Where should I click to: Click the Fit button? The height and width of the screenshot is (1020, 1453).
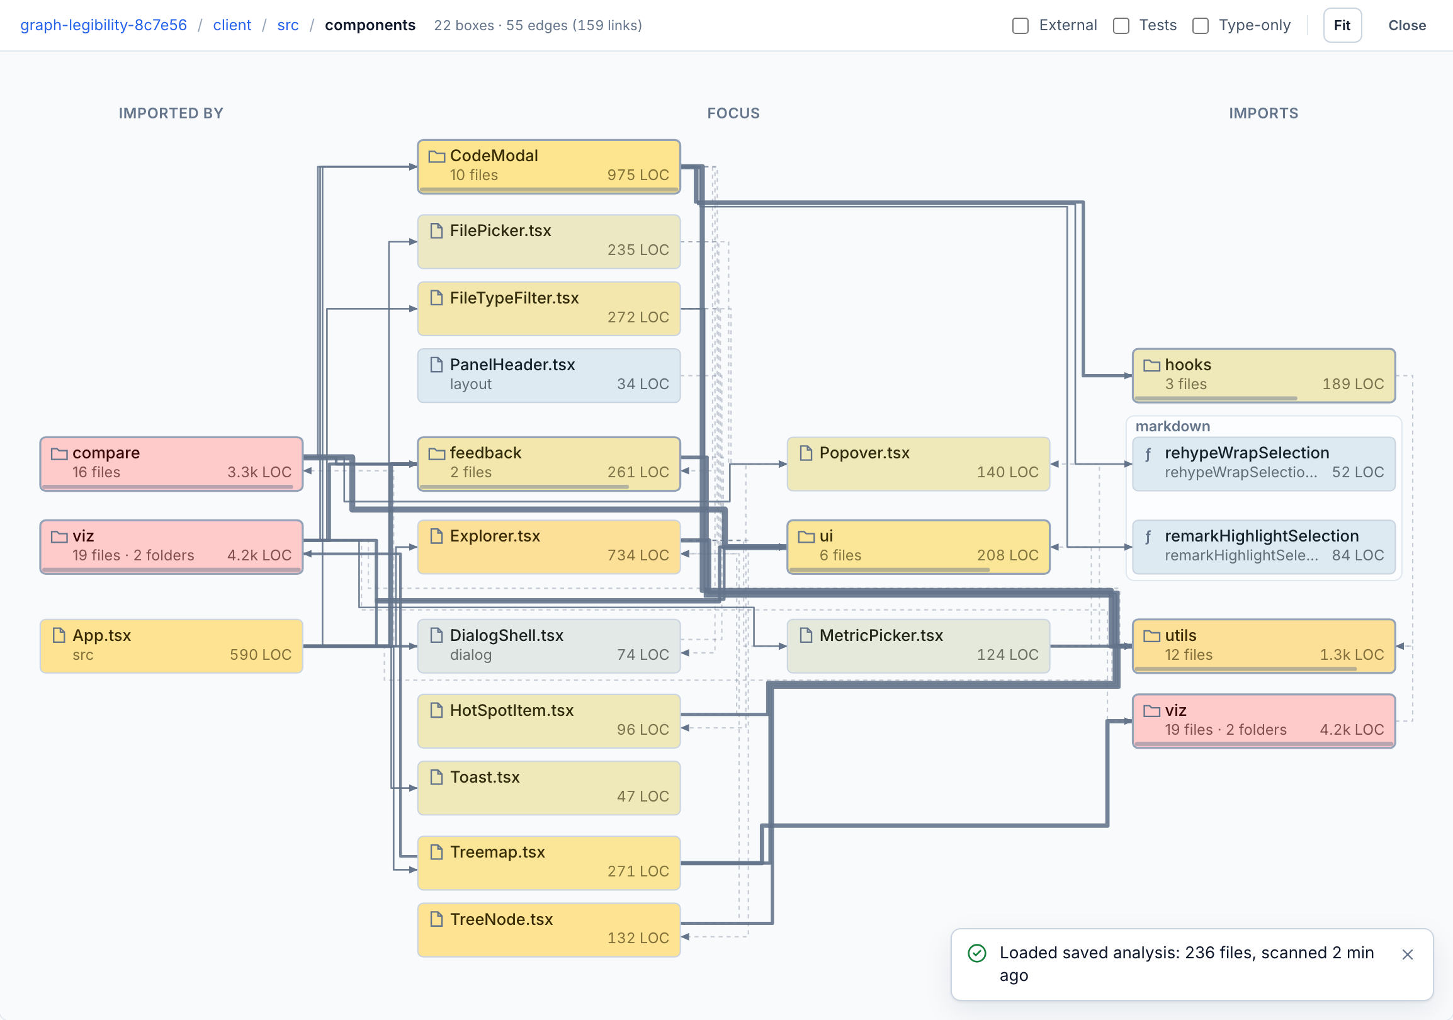click(1342, 25)
